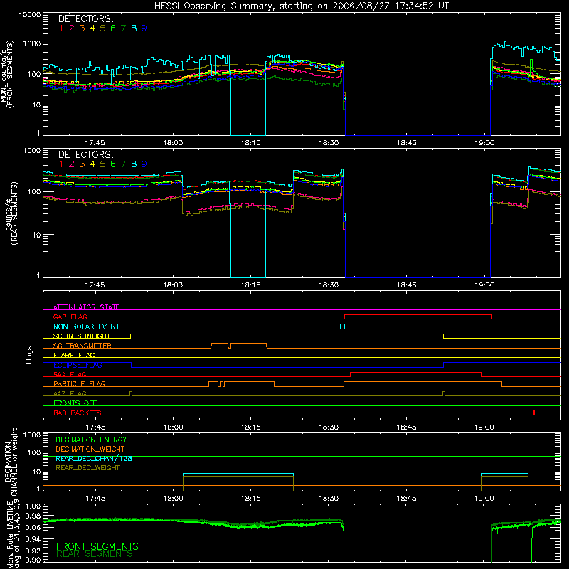Image resolution: width=569 pixels, height=569 pixels.
Task: Click the SC_IN_SUNLIGHT flag label
Action: pos(82,336)
